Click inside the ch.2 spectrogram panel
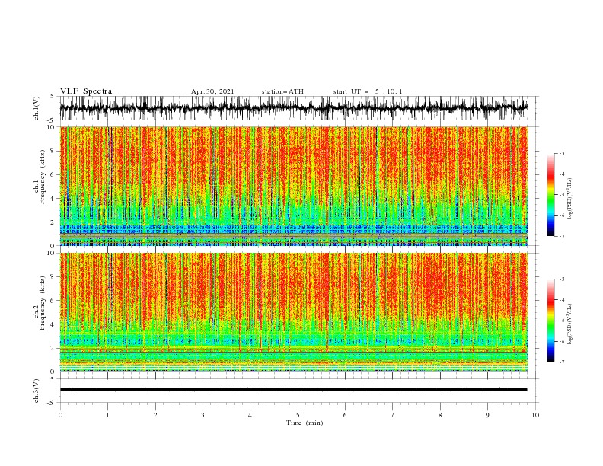The image size is (603, 466). point(293,312)
